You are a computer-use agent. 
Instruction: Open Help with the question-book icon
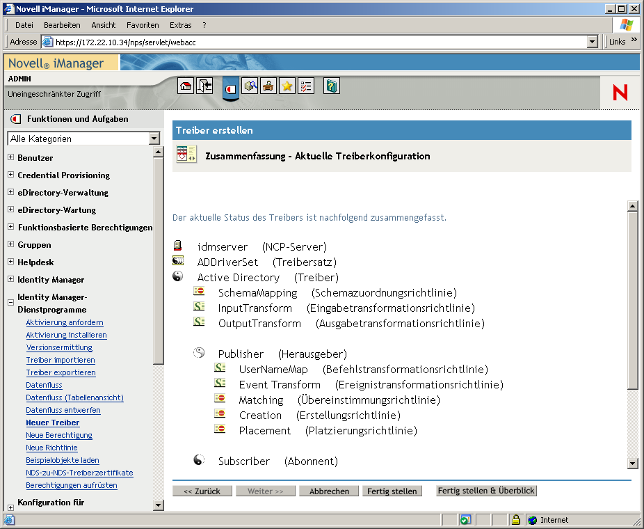click(x=331, y=85)
